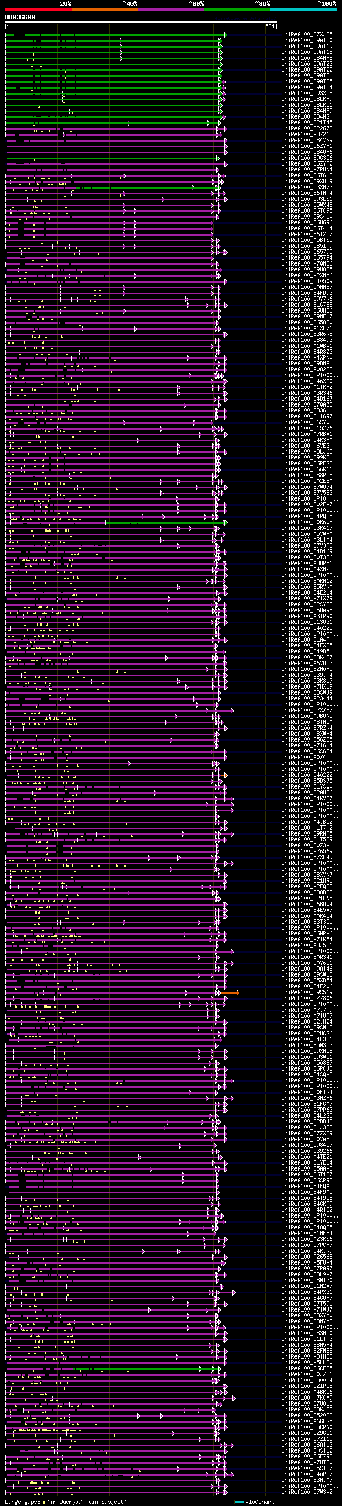Image resolution: width=342 pixels, height=1506 pixels.
Task: Select hit UniRef100_Q13U31
Action: (307, 622)
